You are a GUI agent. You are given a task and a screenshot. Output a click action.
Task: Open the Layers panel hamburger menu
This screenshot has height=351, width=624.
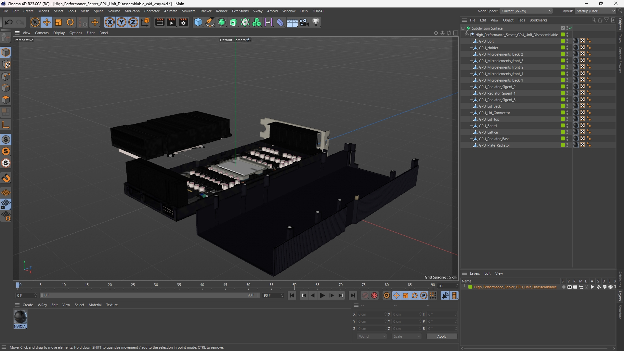[x=464, y=273]
